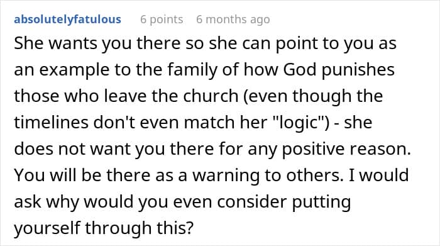The image size is (440, 246).
Task: Click the word "putting" in the comment
Action: click(321, 202)
